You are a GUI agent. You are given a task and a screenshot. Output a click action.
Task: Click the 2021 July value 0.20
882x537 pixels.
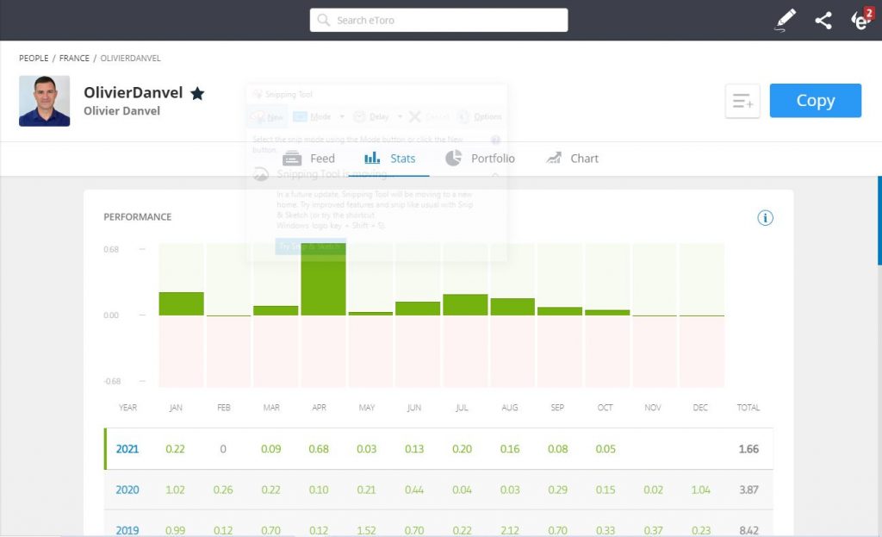click(463, 449)
